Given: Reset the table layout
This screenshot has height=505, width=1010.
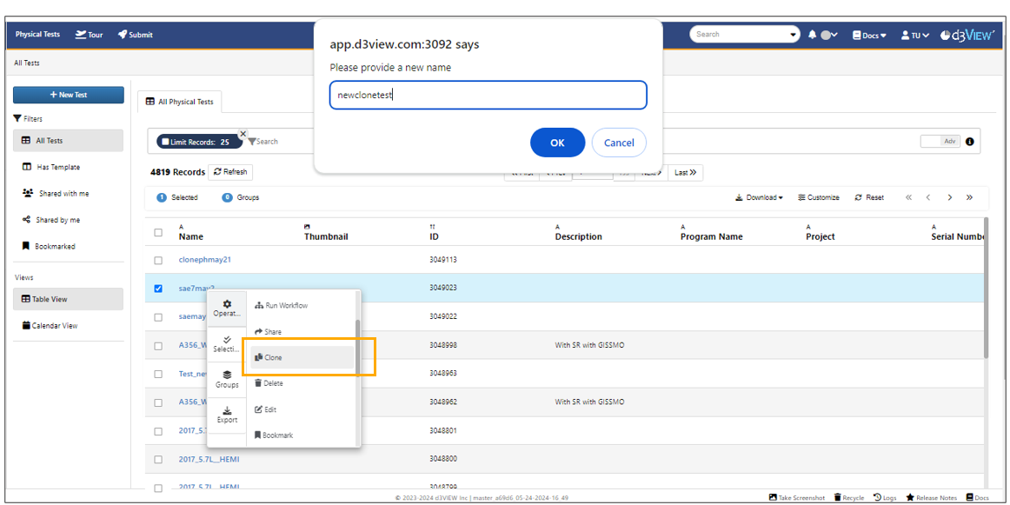Looking at the screenshot, I should pyautogui.click(x=869, y=198).
